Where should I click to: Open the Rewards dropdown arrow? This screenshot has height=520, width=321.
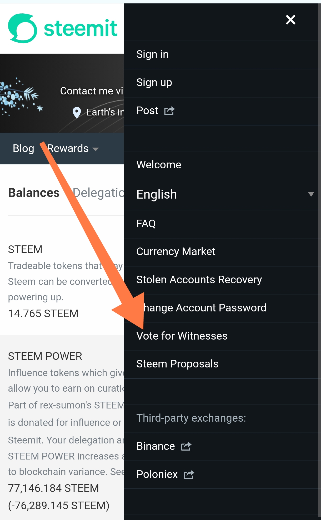tap(96, 149)
